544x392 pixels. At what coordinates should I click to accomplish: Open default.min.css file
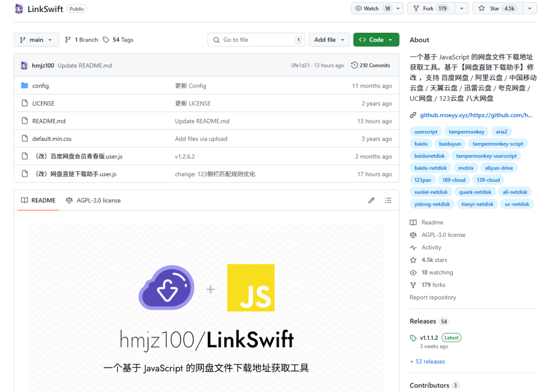click(52, 139)
